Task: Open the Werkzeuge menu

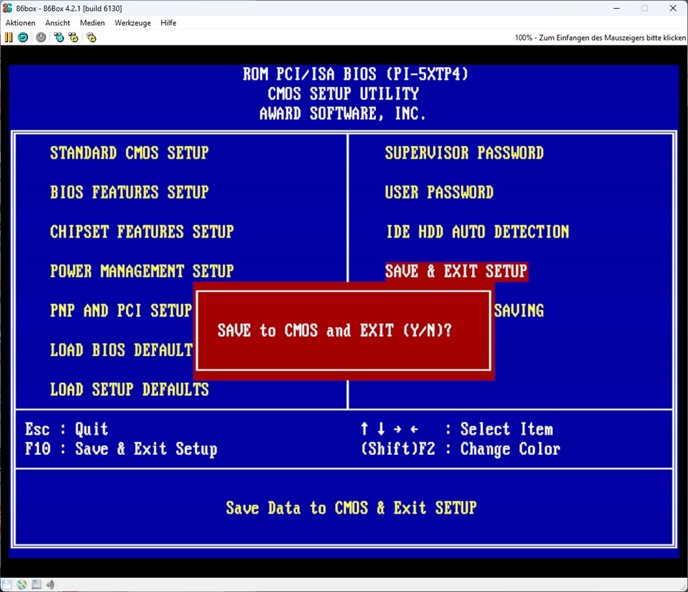Action: click(x=133, y=23)
